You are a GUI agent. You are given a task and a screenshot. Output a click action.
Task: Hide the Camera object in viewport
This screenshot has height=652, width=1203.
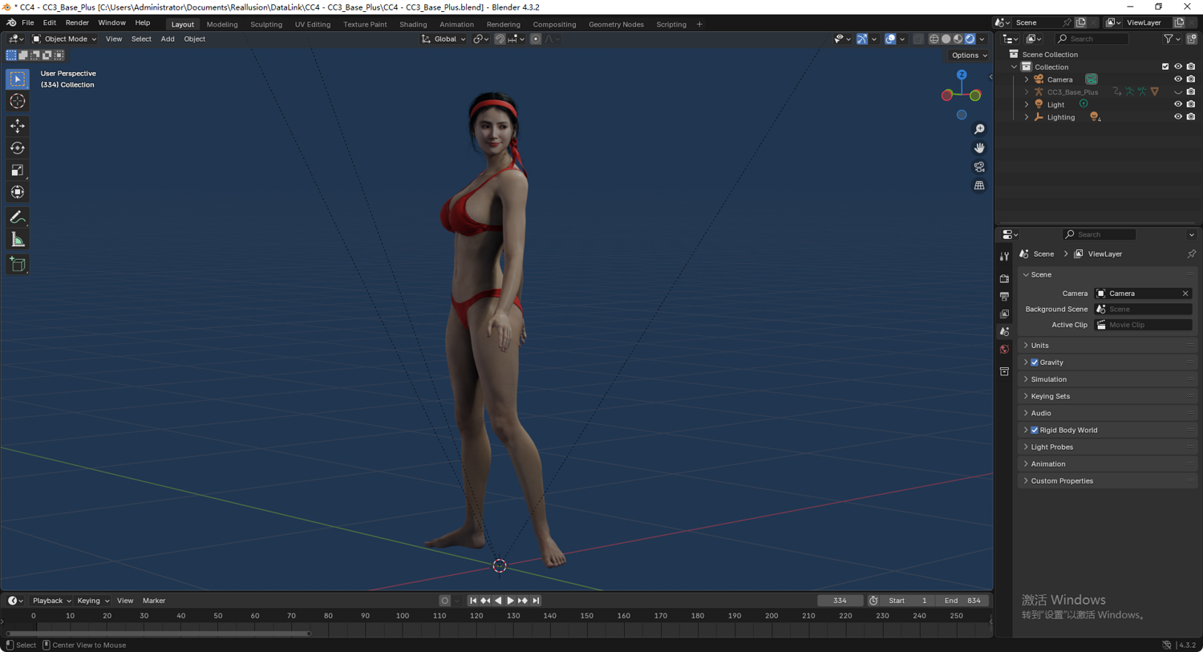[x=1178, y=79]
